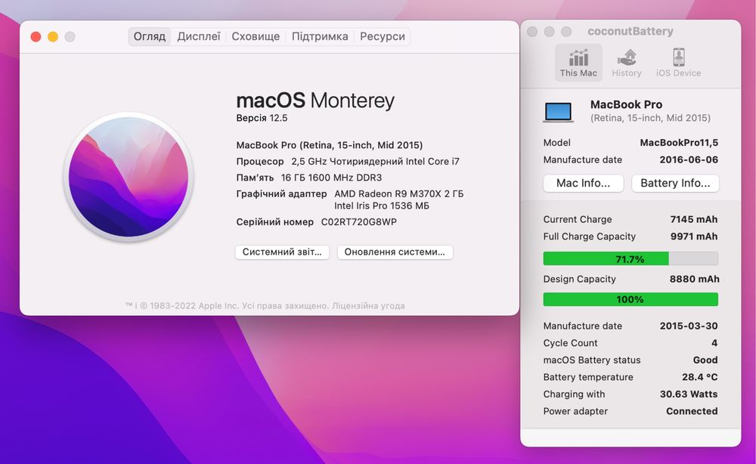Click the 28.4 °C battery temperature
This screenshot has width=756, height=464.
click(x=699, y=377)
